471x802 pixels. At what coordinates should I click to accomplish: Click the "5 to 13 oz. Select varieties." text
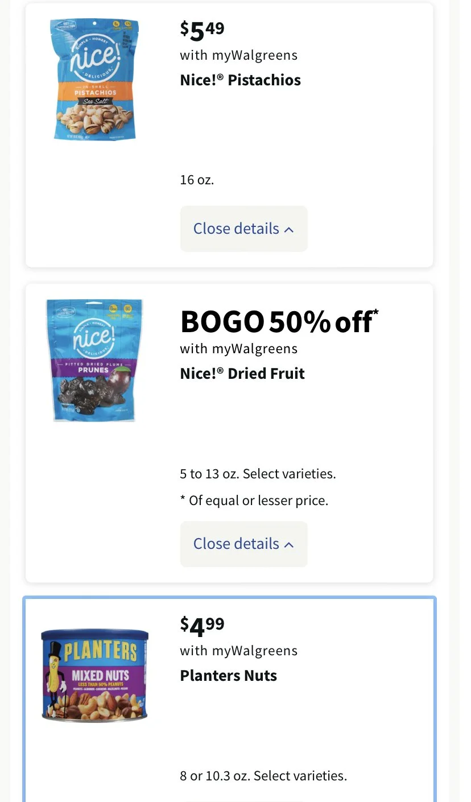coord(258,474)
